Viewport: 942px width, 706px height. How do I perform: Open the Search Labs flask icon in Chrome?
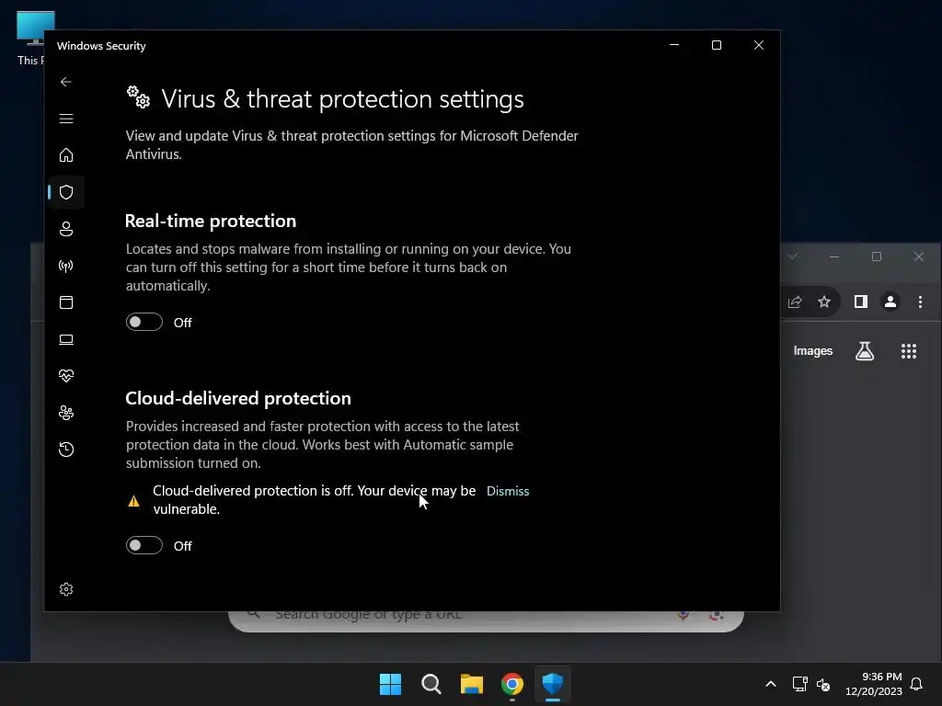tap(865, 350)
